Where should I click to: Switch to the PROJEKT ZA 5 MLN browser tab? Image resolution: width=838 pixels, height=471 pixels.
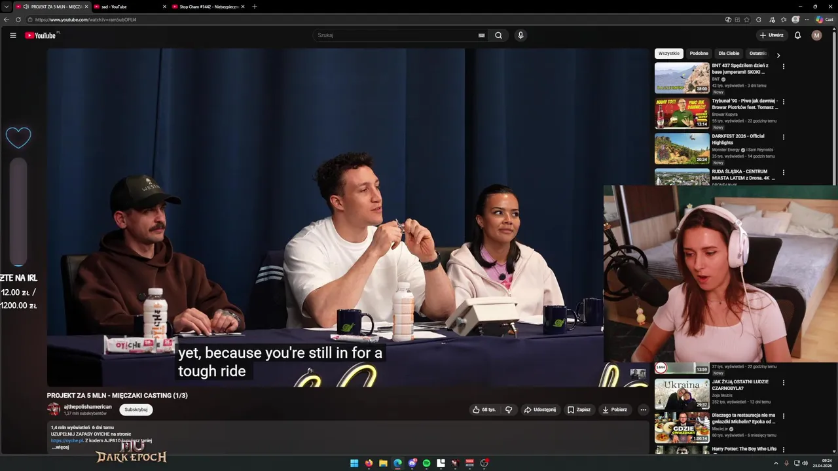coord(52,7)
